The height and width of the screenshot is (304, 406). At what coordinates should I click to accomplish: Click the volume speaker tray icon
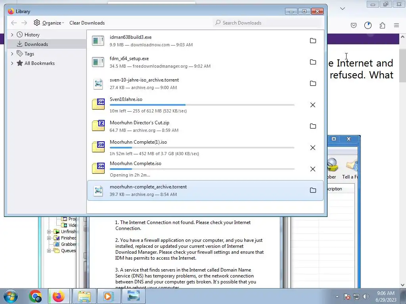(366, 296)
